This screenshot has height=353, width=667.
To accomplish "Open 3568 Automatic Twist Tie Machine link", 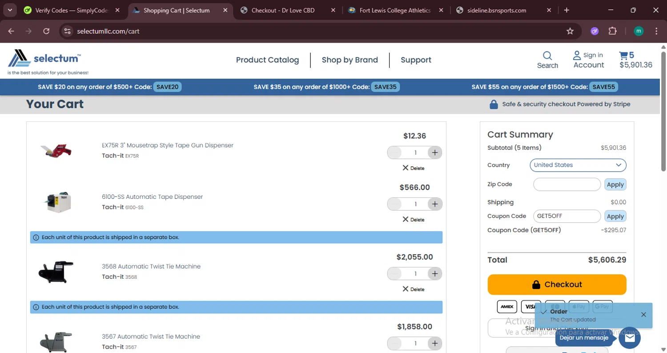I will point(151,266).
